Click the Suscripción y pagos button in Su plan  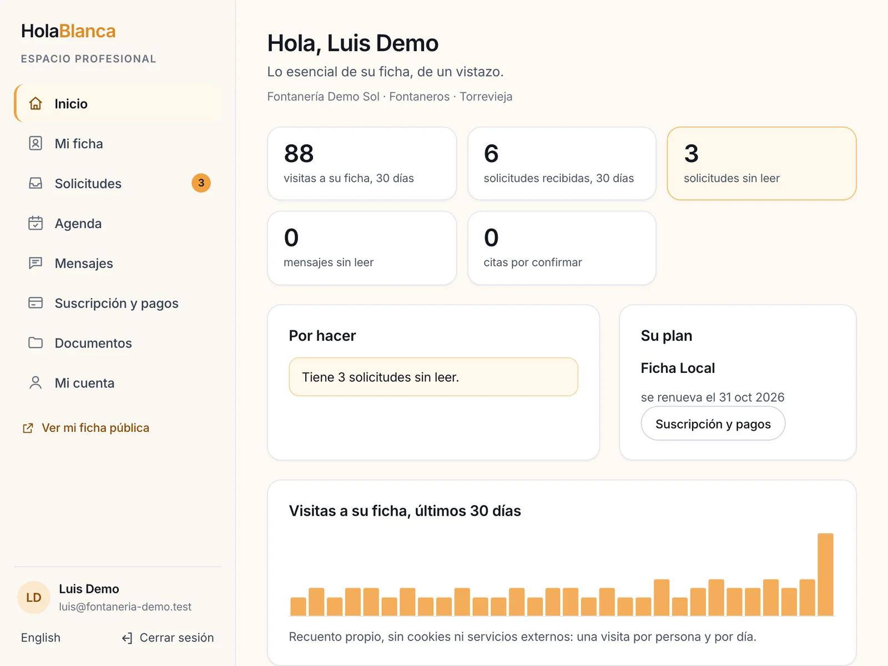(x=713, y=424)
